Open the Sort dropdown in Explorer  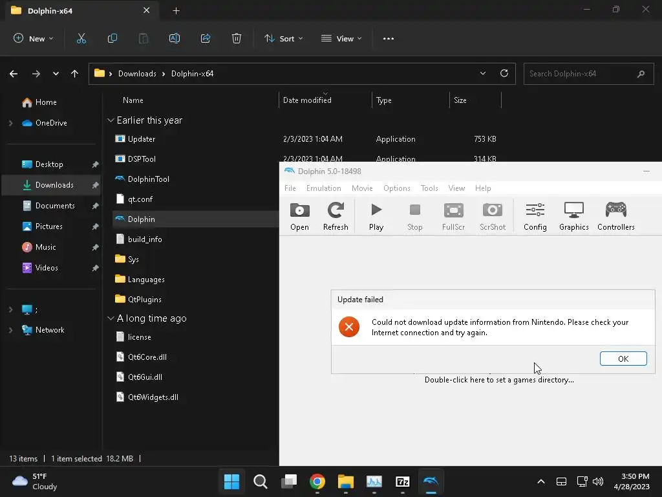tap(284, 38)
